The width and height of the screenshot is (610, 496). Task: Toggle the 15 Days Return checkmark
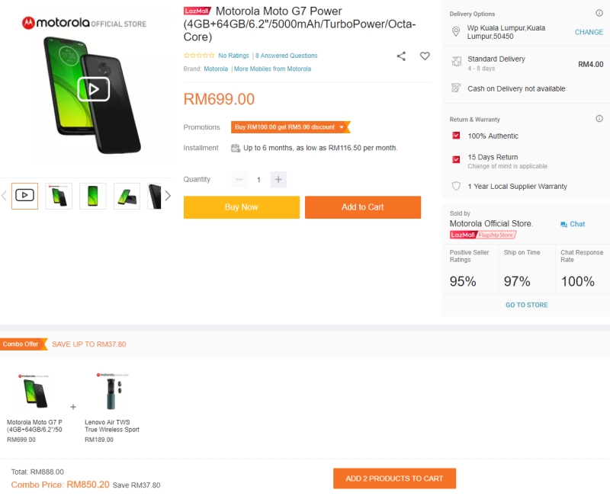click(x=456, y=159)
